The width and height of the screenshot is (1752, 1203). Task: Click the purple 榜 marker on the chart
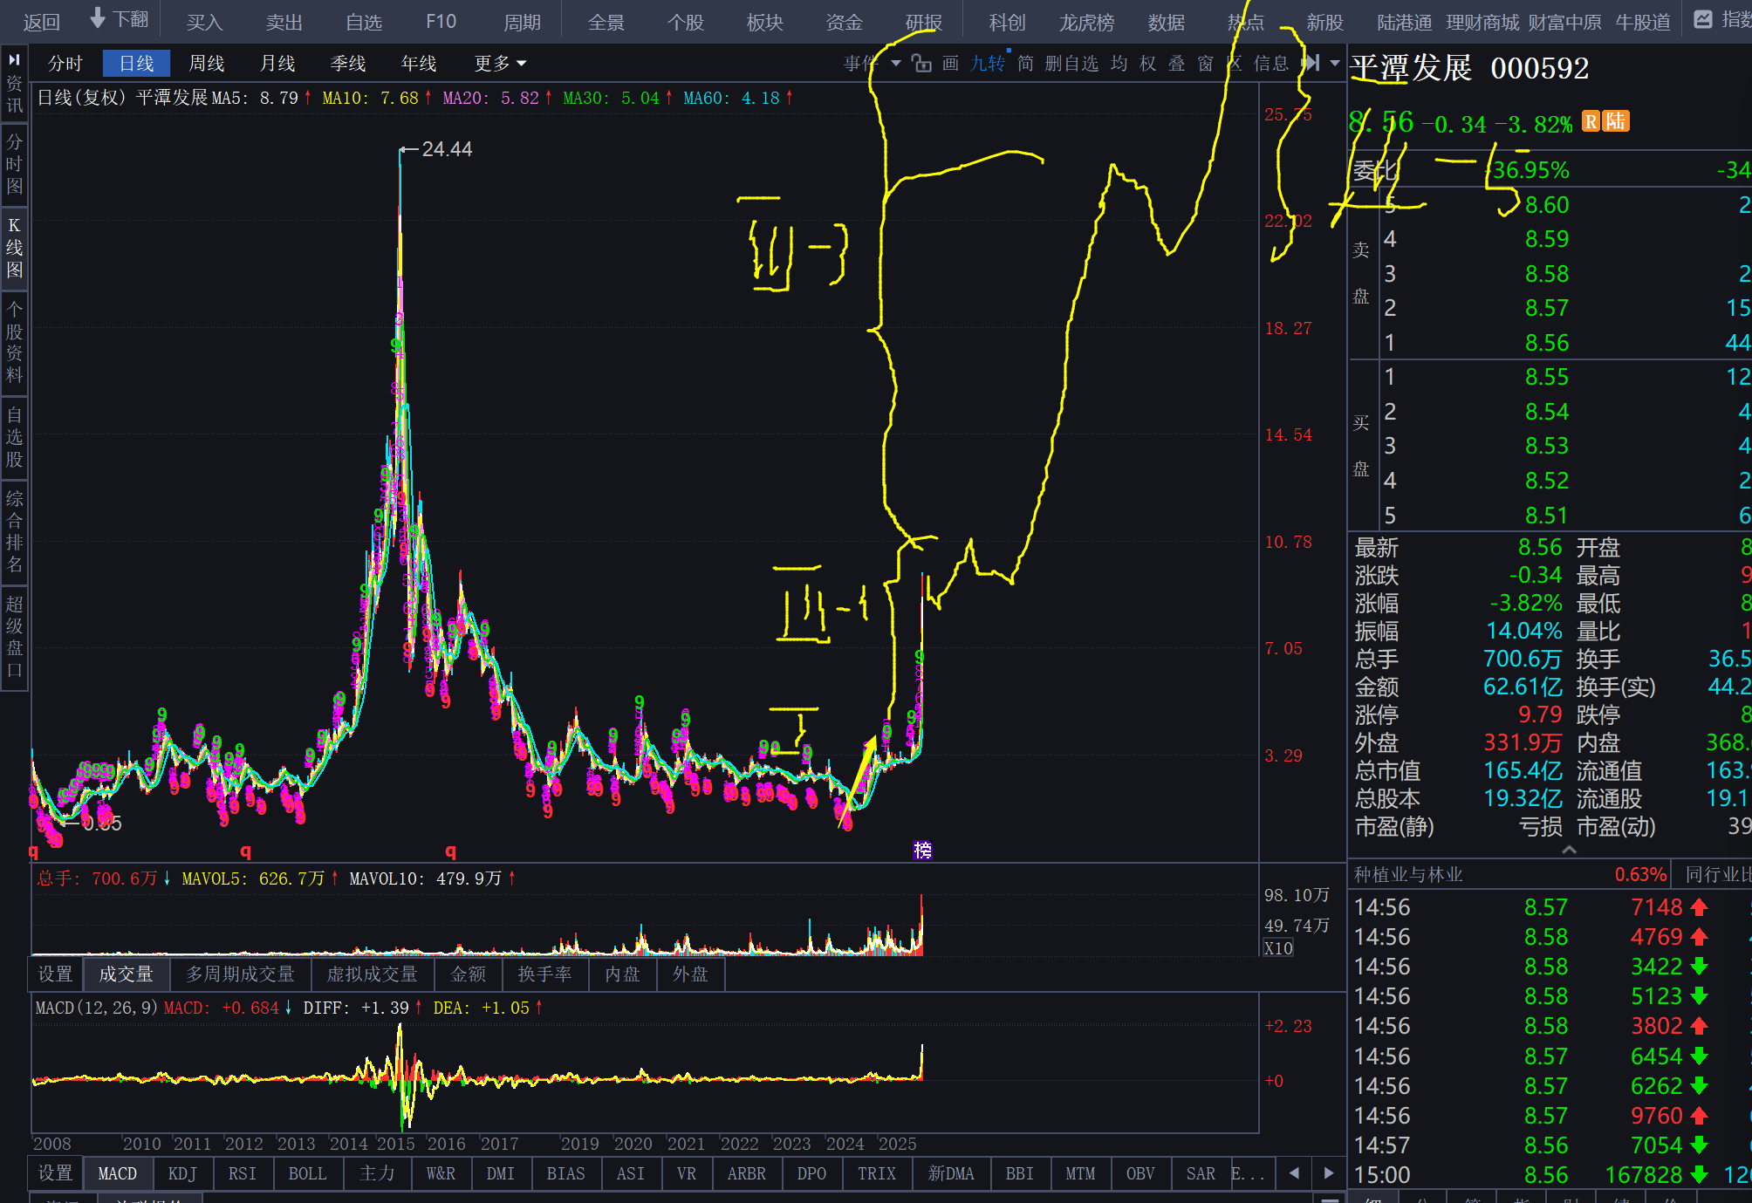click(x=922, y=850)
